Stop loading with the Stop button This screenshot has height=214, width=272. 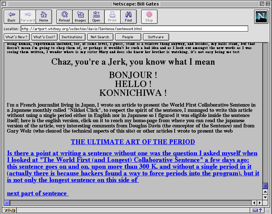(149, 17)
